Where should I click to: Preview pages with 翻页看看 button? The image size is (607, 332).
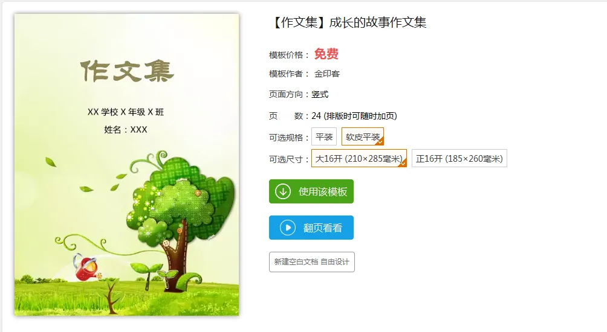(311, 228)
